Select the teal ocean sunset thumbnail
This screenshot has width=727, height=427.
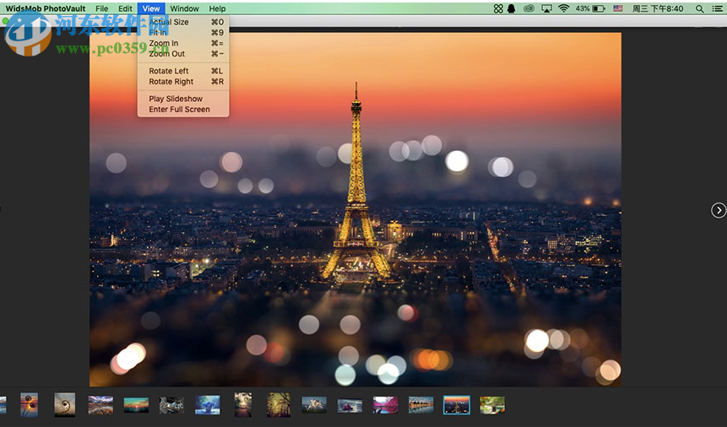coord(136,405)
